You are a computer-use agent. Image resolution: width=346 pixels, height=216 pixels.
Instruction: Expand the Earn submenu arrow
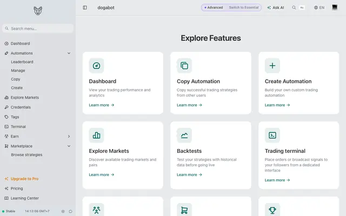[69, 137]
